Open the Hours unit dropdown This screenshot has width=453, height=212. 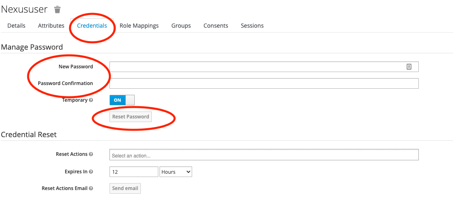coord(176,172)
